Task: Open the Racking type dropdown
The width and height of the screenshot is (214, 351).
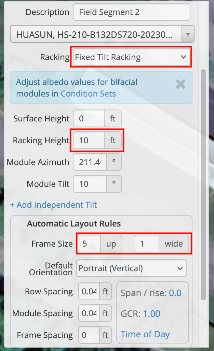Action: 131,57
